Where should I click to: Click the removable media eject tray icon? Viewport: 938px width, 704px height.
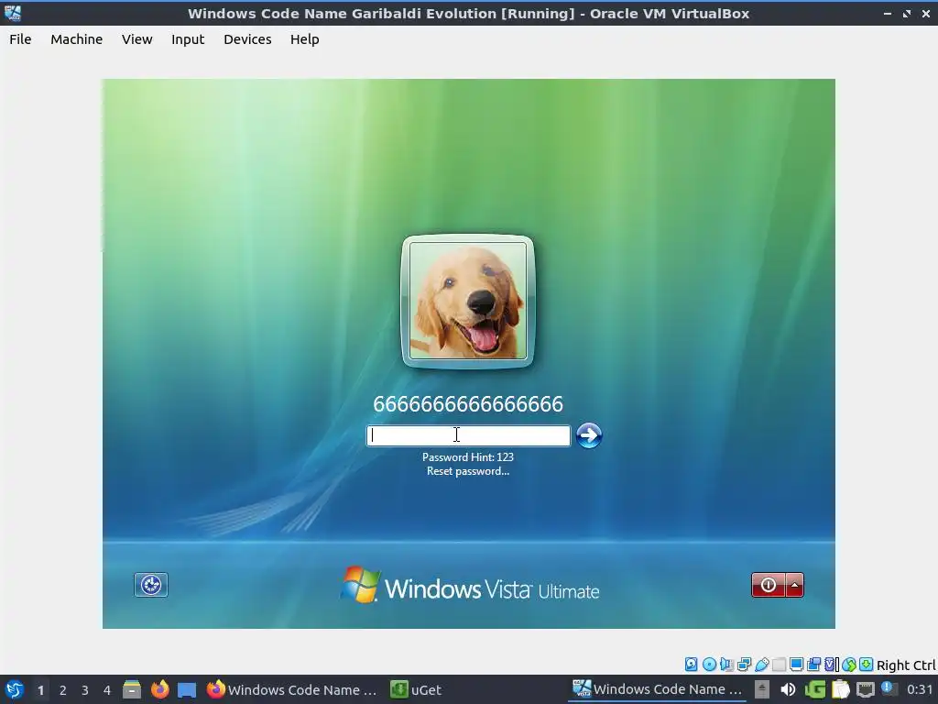coord(761,689)
